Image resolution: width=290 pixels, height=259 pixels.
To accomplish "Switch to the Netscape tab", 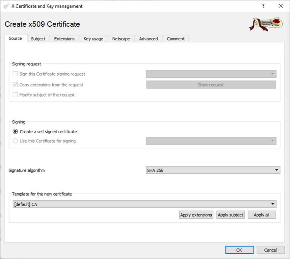I will pos(121,39).
